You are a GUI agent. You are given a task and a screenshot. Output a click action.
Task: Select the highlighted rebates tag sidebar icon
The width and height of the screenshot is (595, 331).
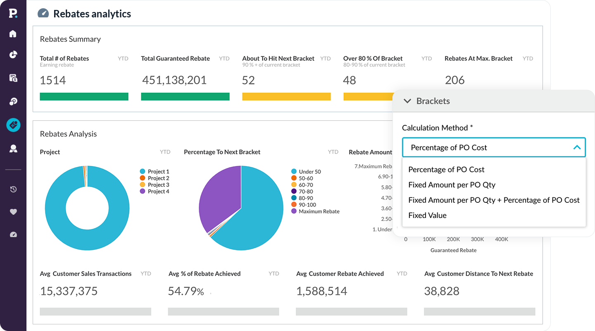[13, 125]
